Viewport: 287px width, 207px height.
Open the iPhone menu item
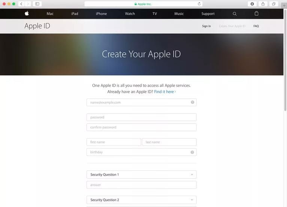pyautogui.click(x=101, y=14)
